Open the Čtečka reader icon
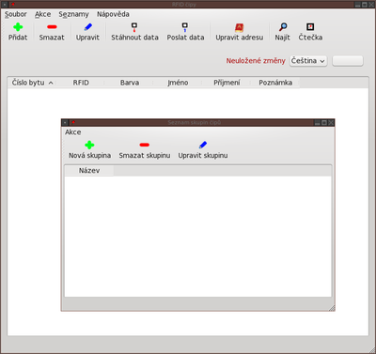Viewport: 376px width, 354px height. point(310,27)
